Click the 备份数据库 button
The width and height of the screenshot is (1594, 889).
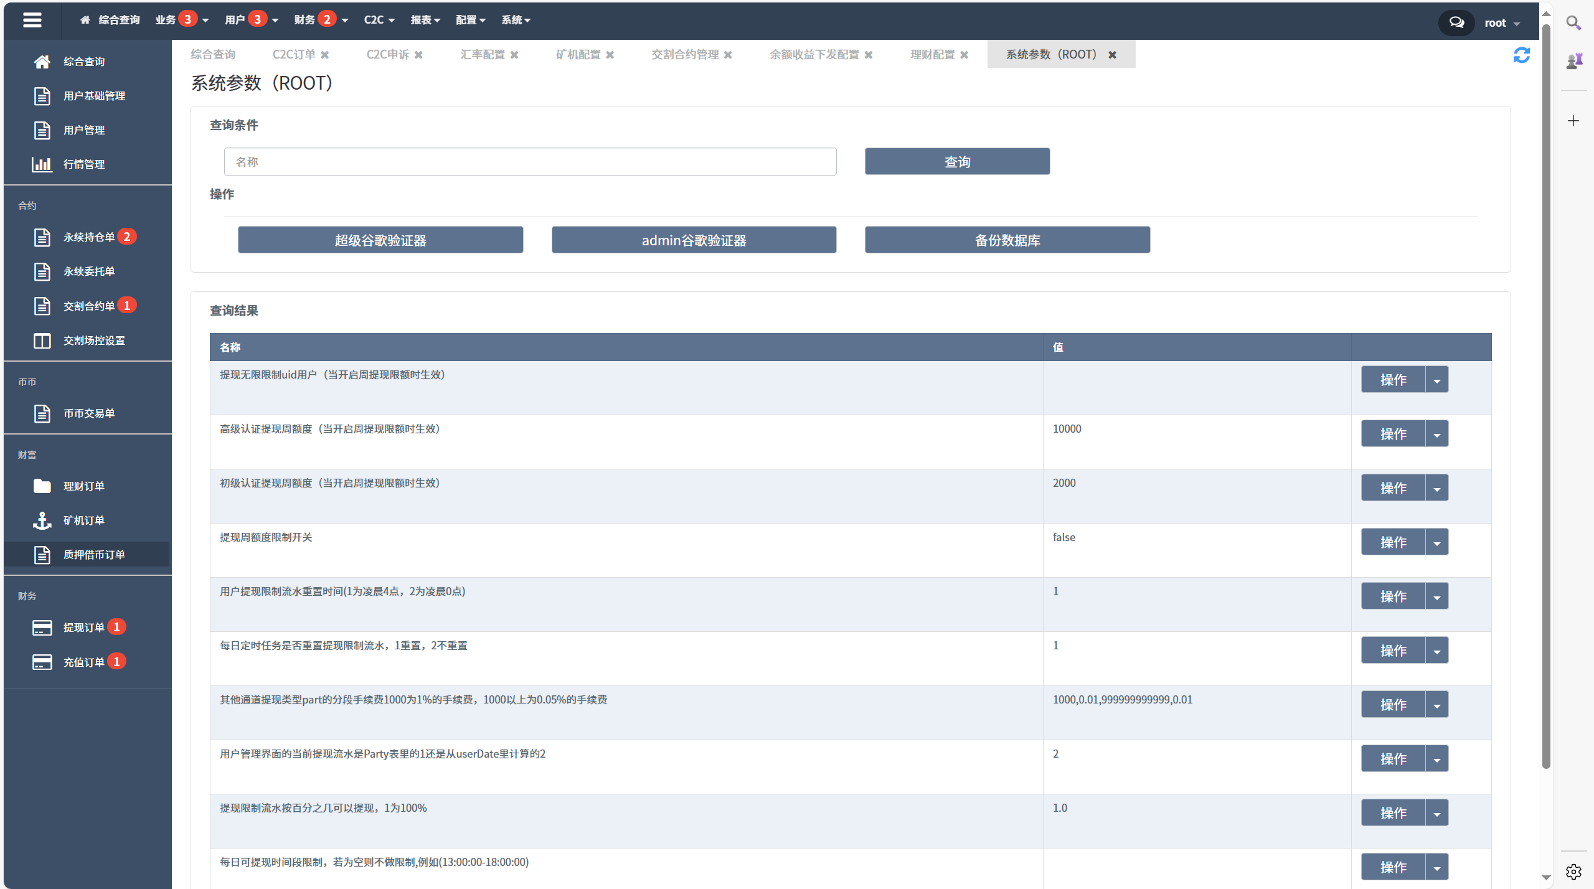[1007, 240]
